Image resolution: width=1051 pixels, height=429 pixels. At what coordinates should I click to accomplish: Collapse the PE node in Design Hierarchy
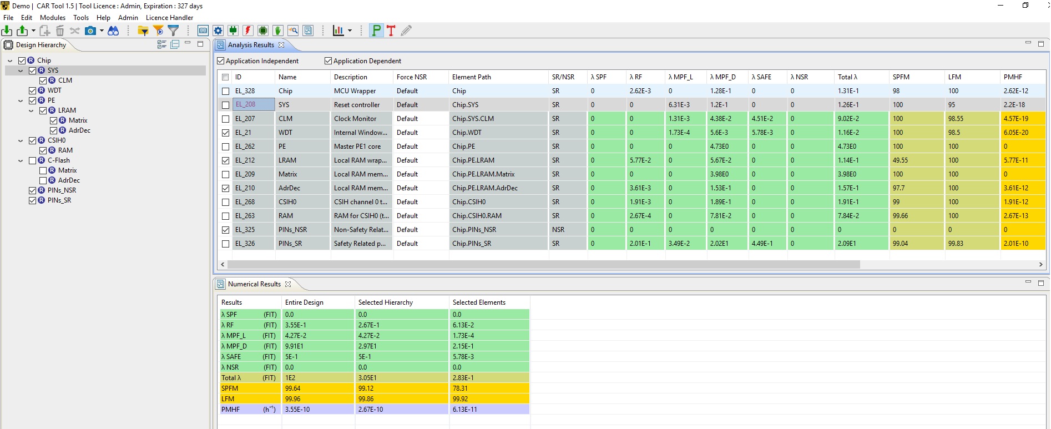pyautogui.click(x=21, y=101)
